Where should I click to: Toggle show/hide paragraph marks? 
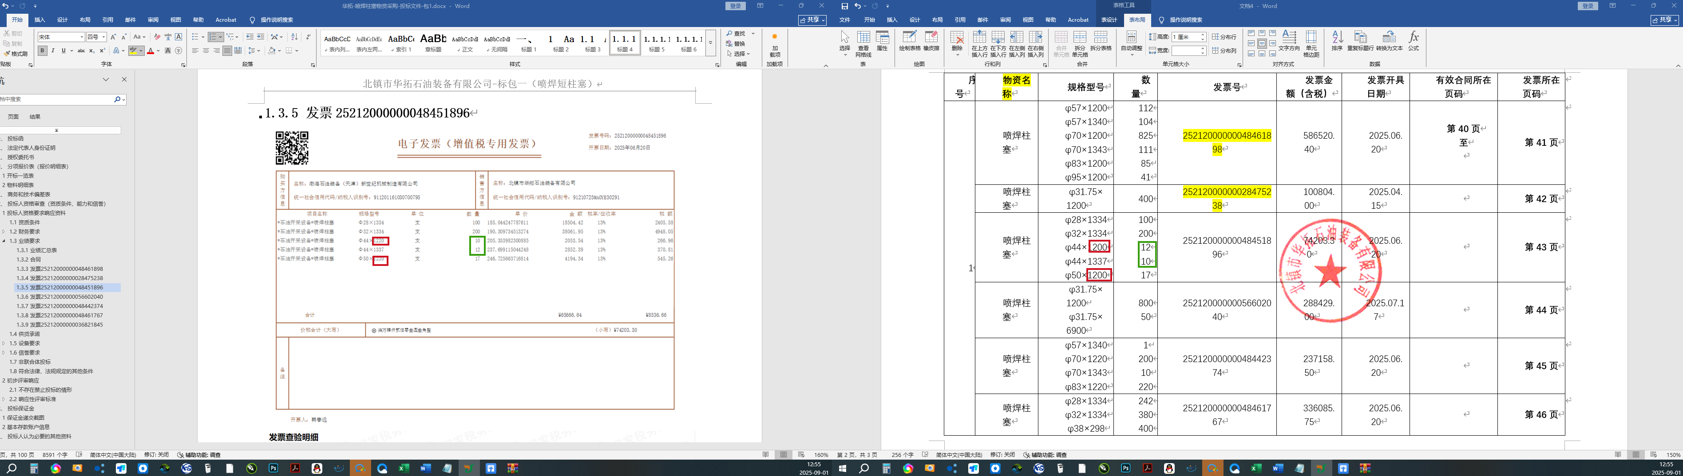click(308, 37)
